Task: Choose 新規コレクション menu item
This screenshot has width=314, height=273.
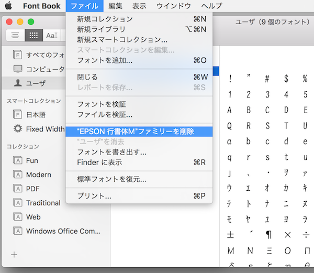Action: coord(139,19)
